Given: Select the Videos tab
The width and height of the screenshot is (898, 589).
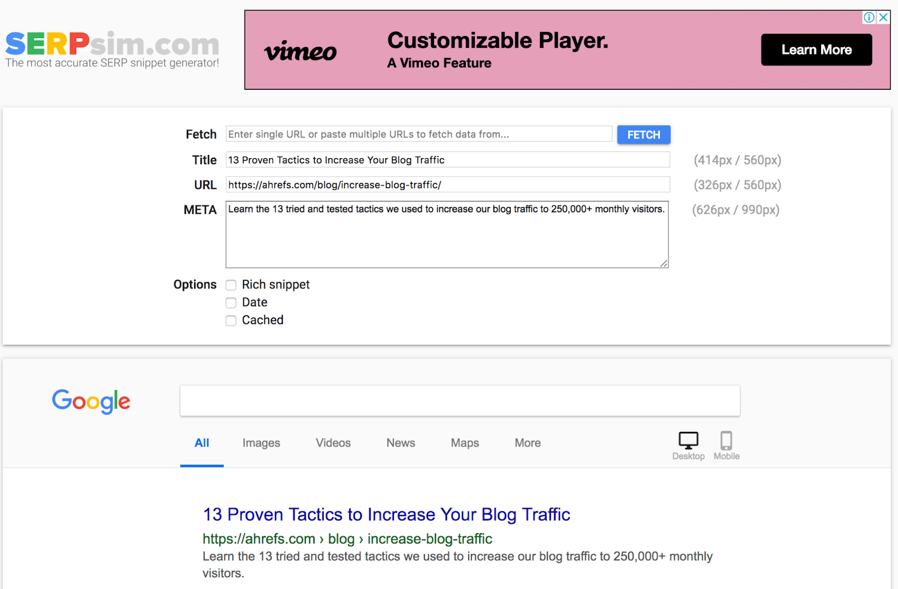Looking at the screenshot, I should click(x=333, y=443).
